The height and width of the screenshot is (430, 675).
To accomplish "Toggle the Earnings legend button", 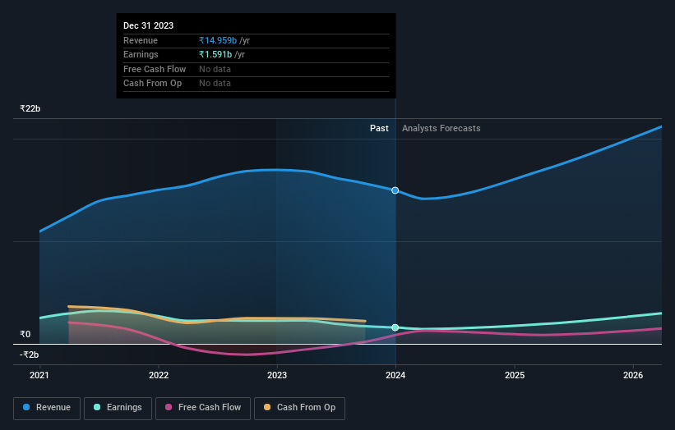I will tap(118, 408).
